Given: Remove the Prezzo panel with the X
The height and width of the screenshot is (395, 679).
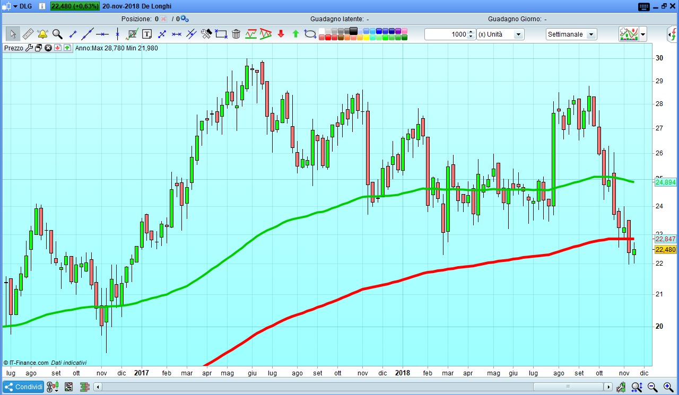Looking at the screenshot, I should (48, 48).
